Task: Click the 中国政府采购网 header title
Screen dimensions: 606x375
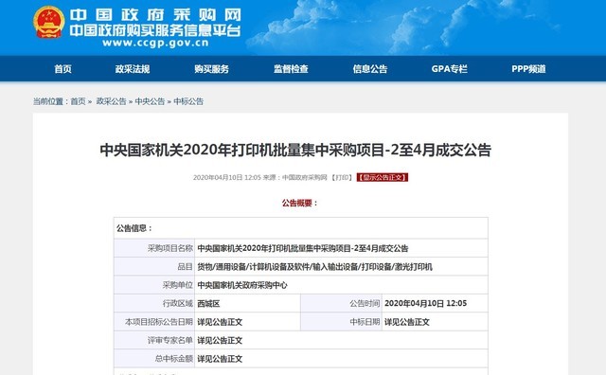Action: [x=155, y=15]
